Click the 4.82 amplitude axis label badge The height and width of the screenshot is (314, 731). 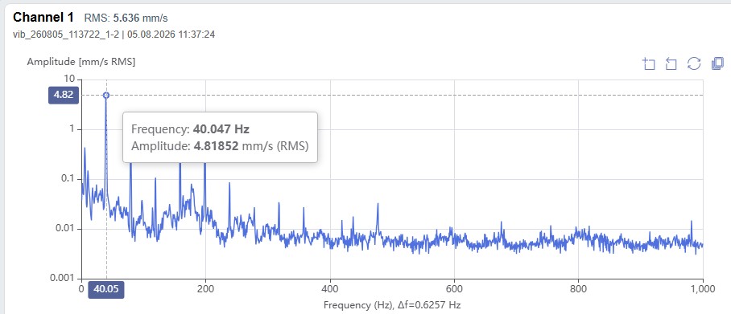[64, 95]
